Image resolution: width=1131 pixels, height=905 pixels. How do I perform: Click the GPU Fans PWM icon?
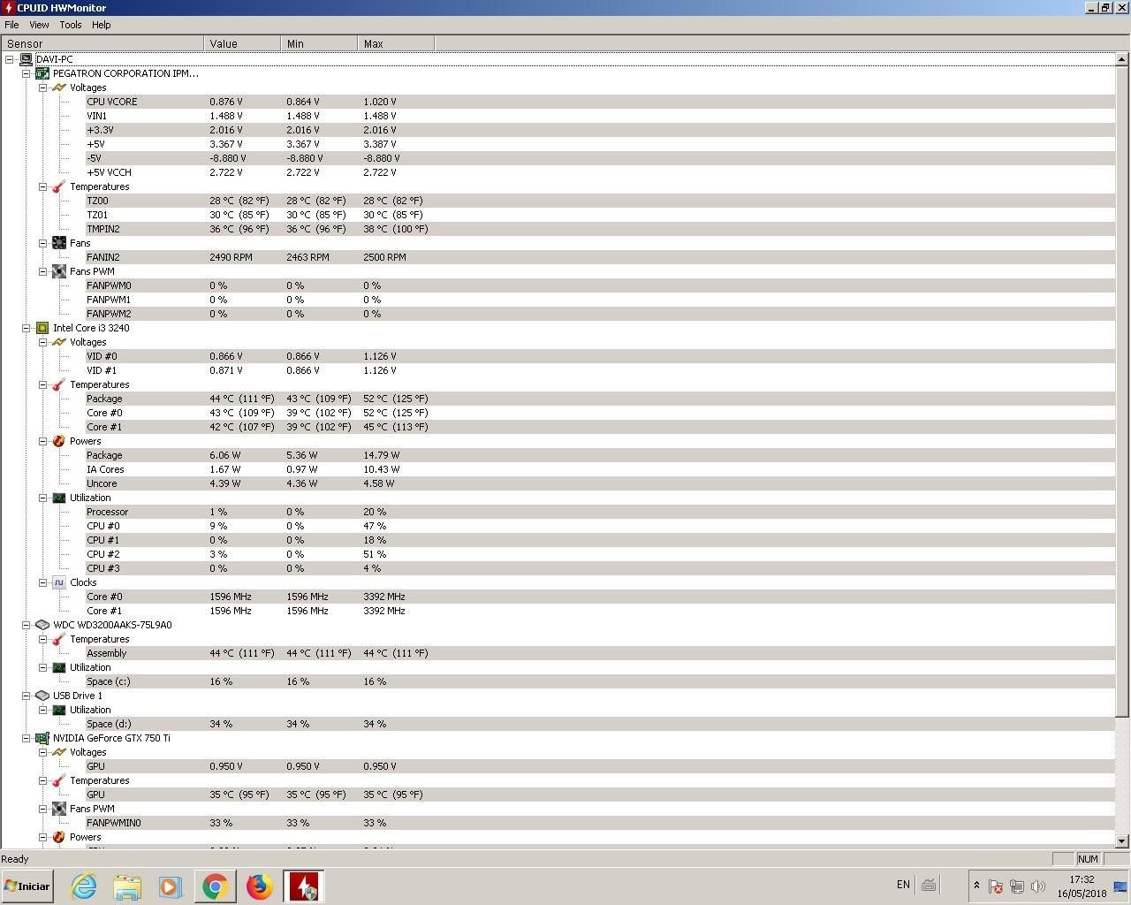tap(59, 809)
